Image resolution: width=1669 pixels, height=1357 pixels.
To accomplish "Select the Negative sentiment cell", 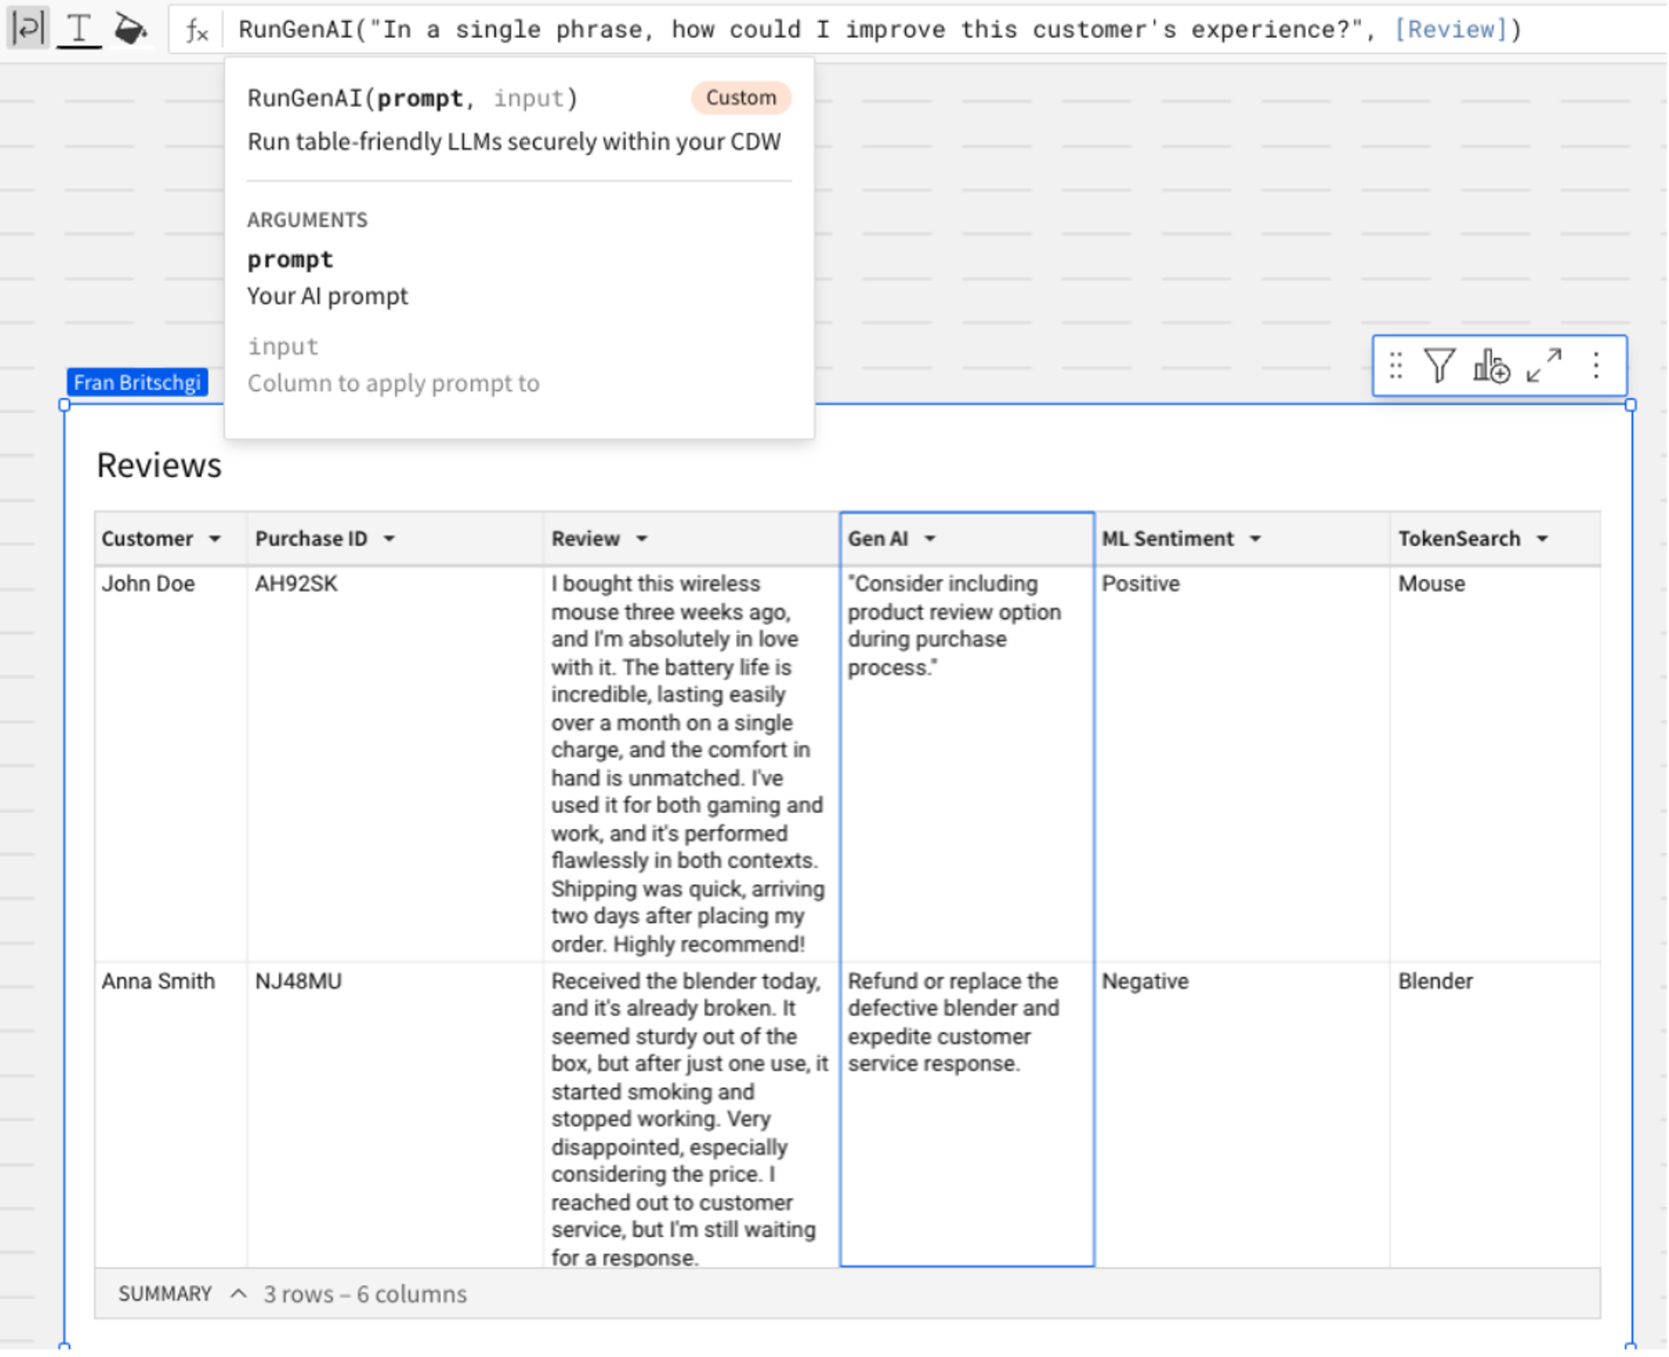I will 1243,1114.
